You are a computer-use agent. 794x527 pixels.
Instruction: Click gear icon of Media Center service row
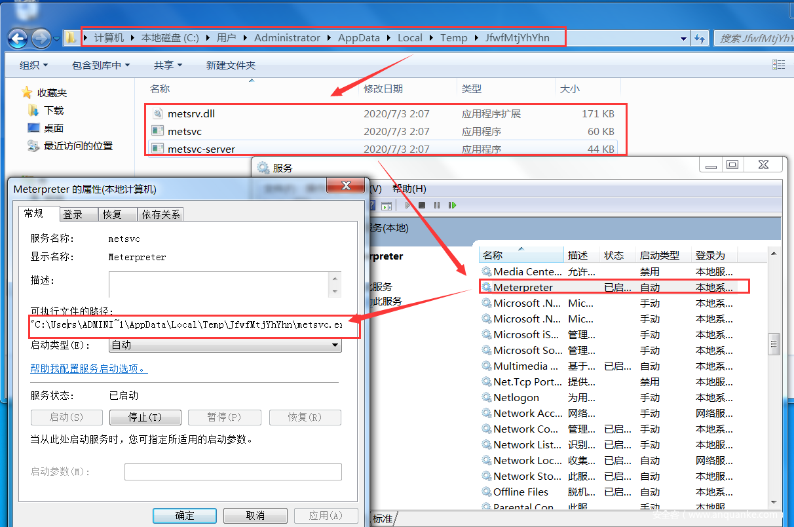pyautogui.click(x=487, y=271)
